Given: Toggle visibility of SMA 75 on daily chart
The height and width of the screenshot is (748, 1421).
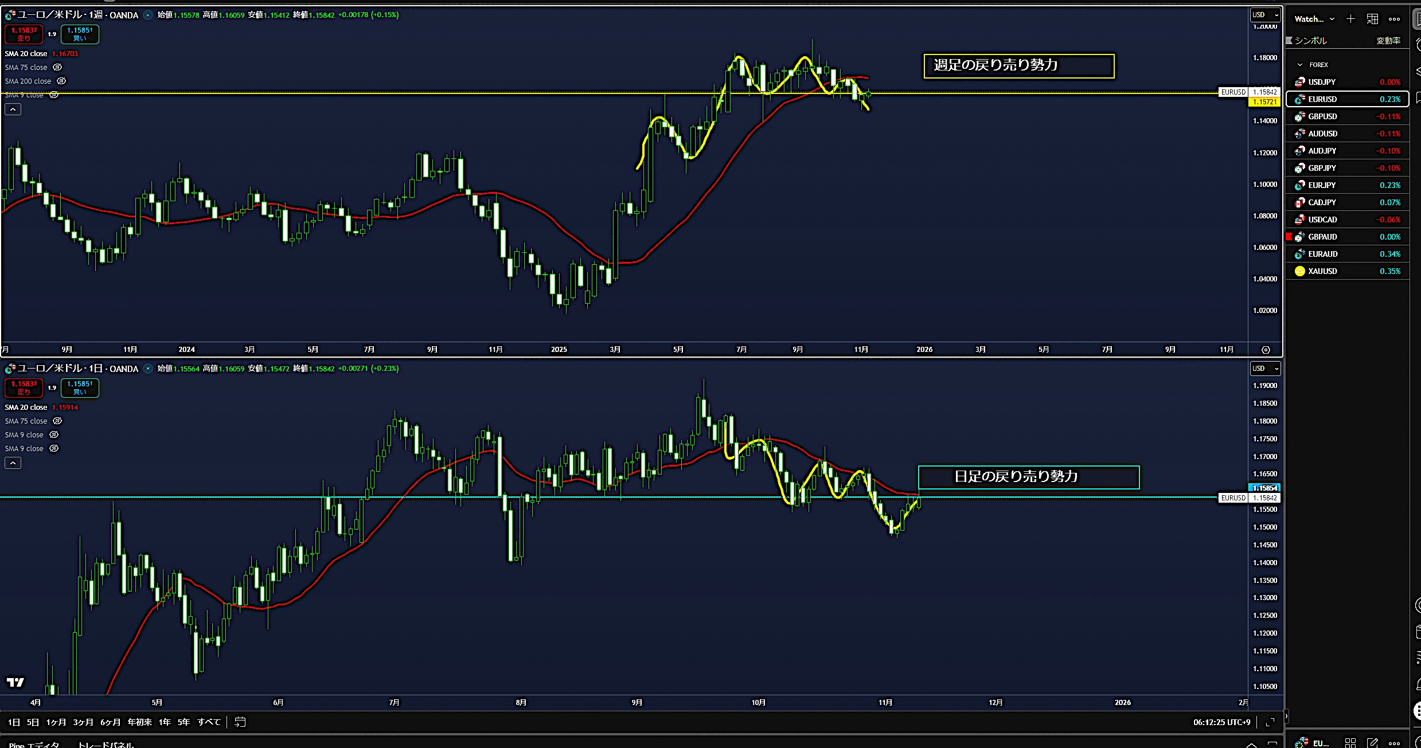Looking at the screenshot, I should (57, 421).
